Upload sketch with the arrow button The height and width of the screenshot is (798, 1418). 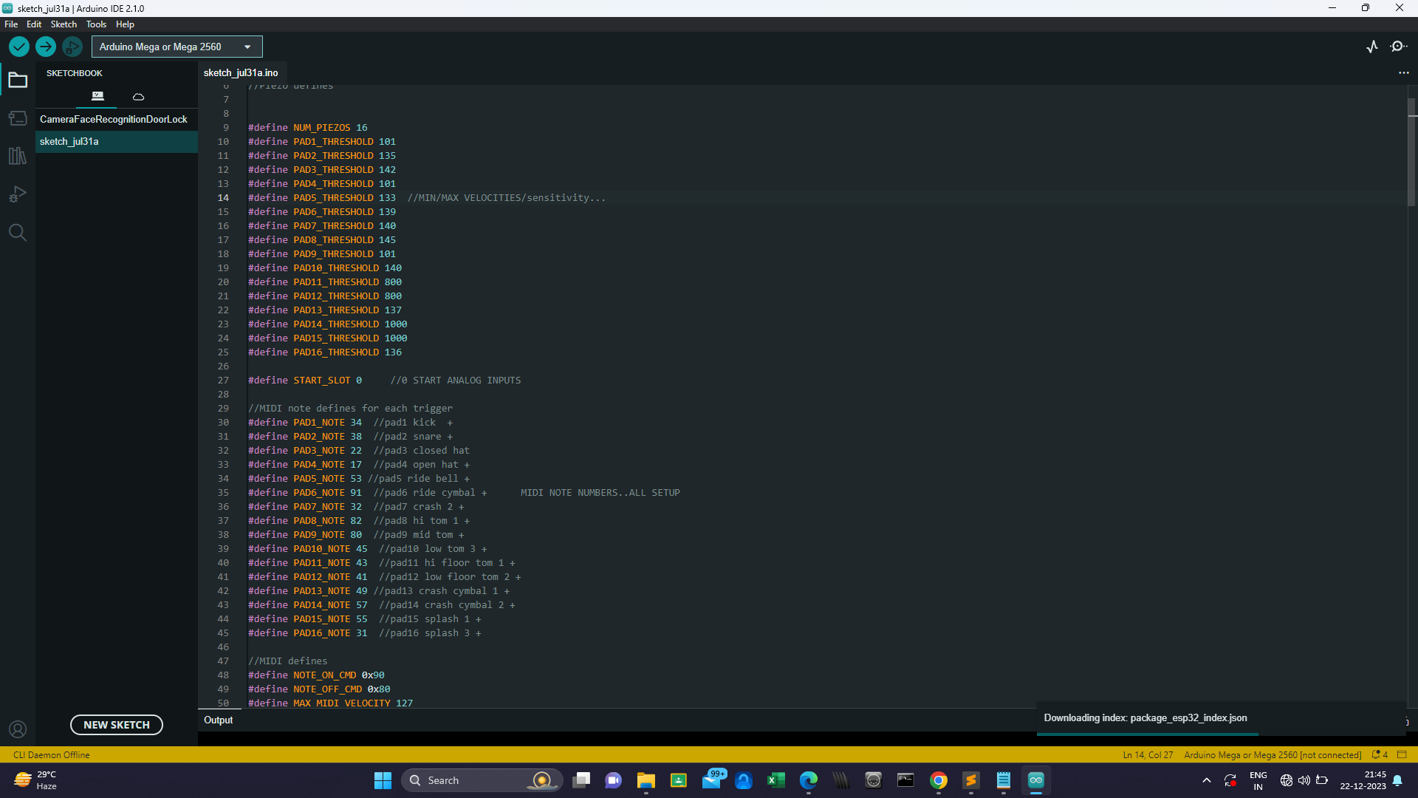(x=46, y=47)
